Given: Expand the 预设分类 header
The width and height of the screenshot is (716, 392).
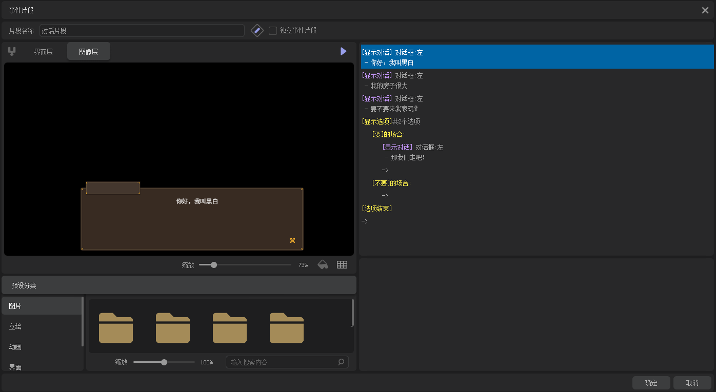Looking at the screenshot, I should [x=179, y=285].
